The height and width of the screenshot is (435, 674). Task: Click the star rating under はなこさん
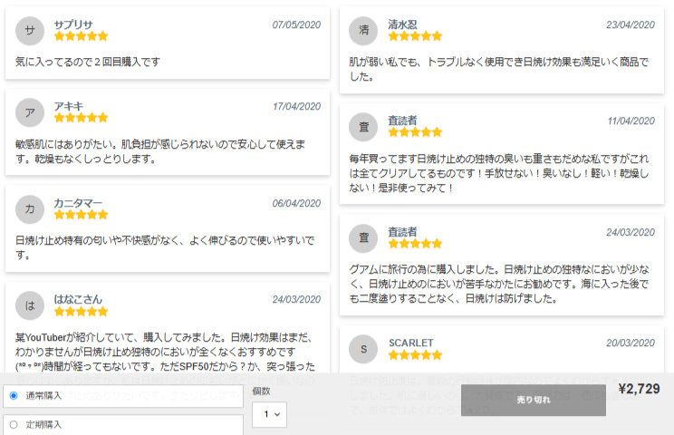[x=81, y=312]
